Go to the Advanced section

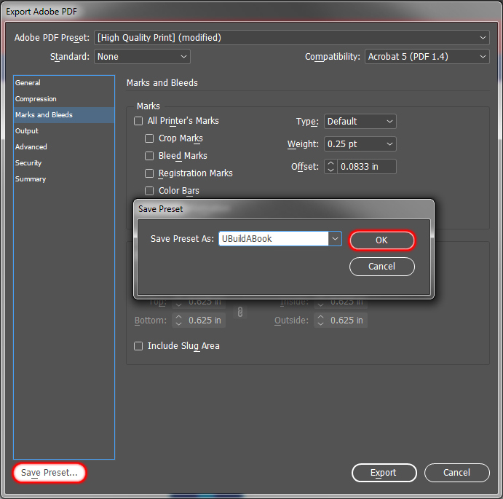point(64,147)
